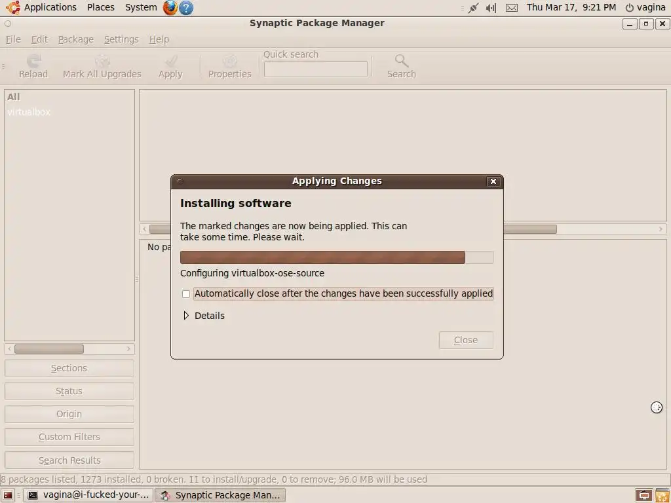The width and height of the screenshot is (671, 503).
Task: Click the package list horizontal scrollbar
Action: pyautogui.click(x=403, y=229)
